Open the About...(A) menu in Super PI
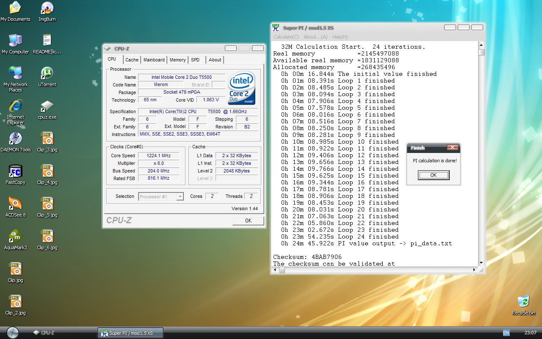This screenshot has width=542, height=339. click(x=315, y=37)
